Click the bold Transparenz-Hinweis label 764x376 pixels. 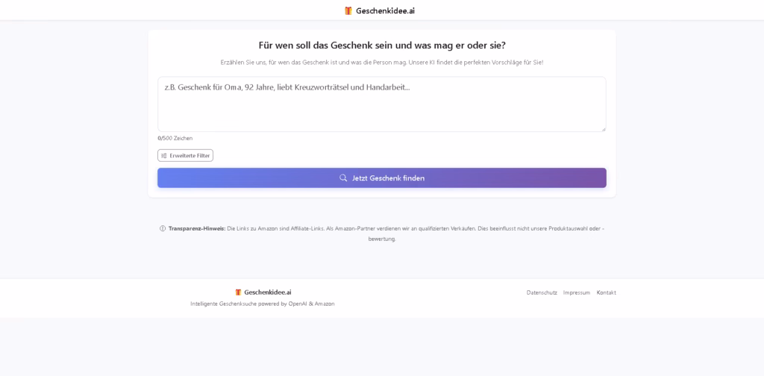click(197, 228)
